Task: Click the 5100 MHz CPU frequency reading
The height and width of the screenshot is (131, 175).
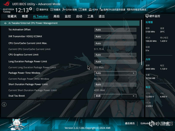Action: pos(150,32)
